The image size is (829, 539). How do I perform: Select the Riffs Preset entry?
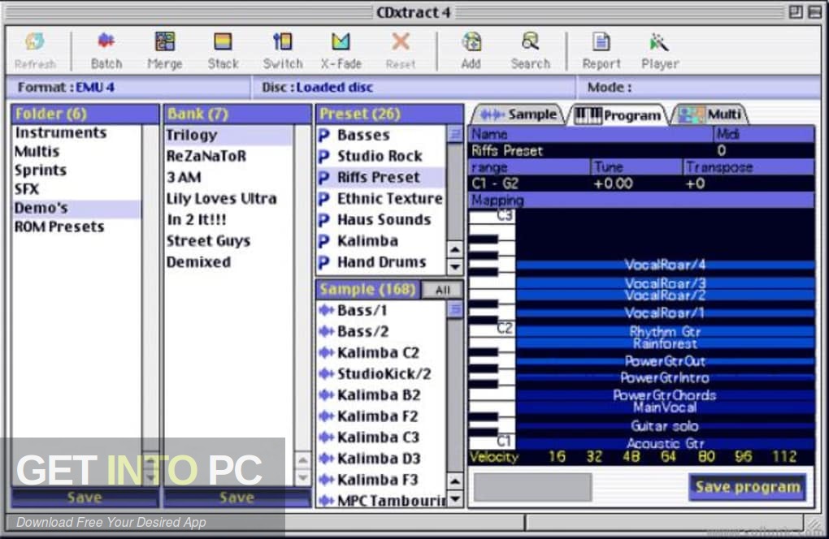point(381,178)
